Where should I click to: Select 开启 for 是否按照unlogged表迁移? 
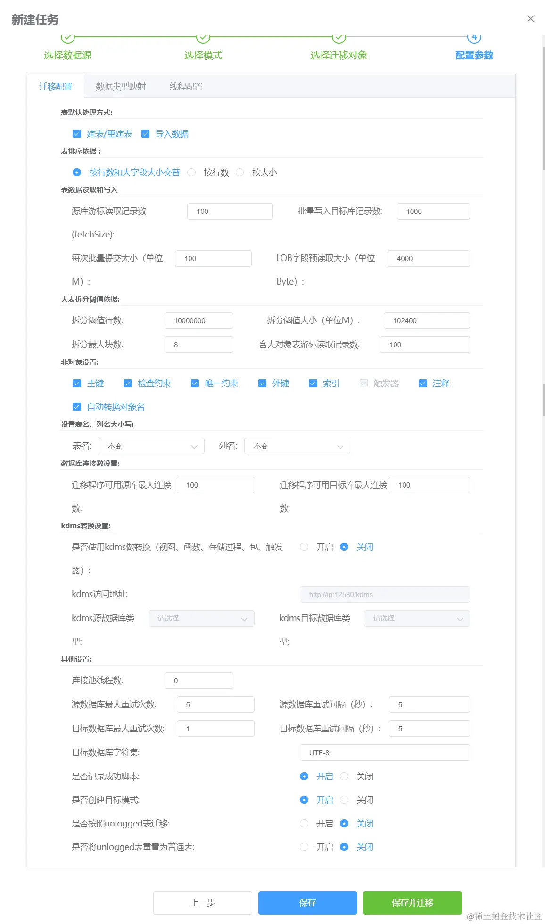pyautogui.click(x=304, y=824)
